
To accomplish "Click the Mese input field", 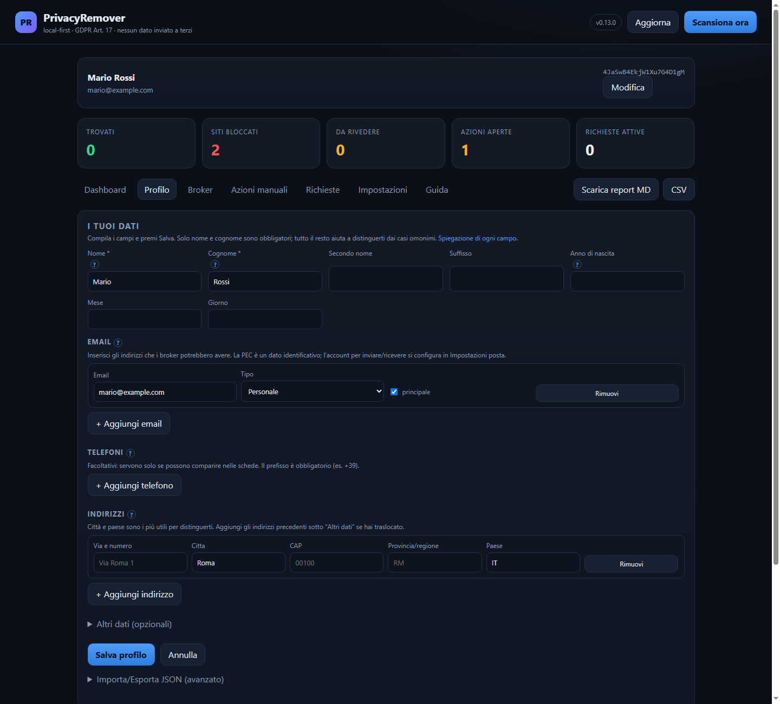I will (x=145, y=319).
